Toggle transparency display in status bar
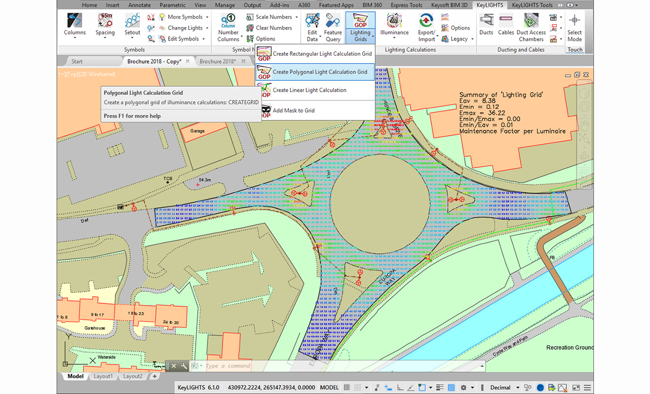 [451, 388]
